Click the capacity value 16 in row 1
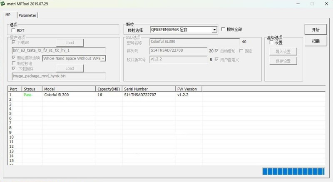Screen dimensions: 333x182 [100, 95]
